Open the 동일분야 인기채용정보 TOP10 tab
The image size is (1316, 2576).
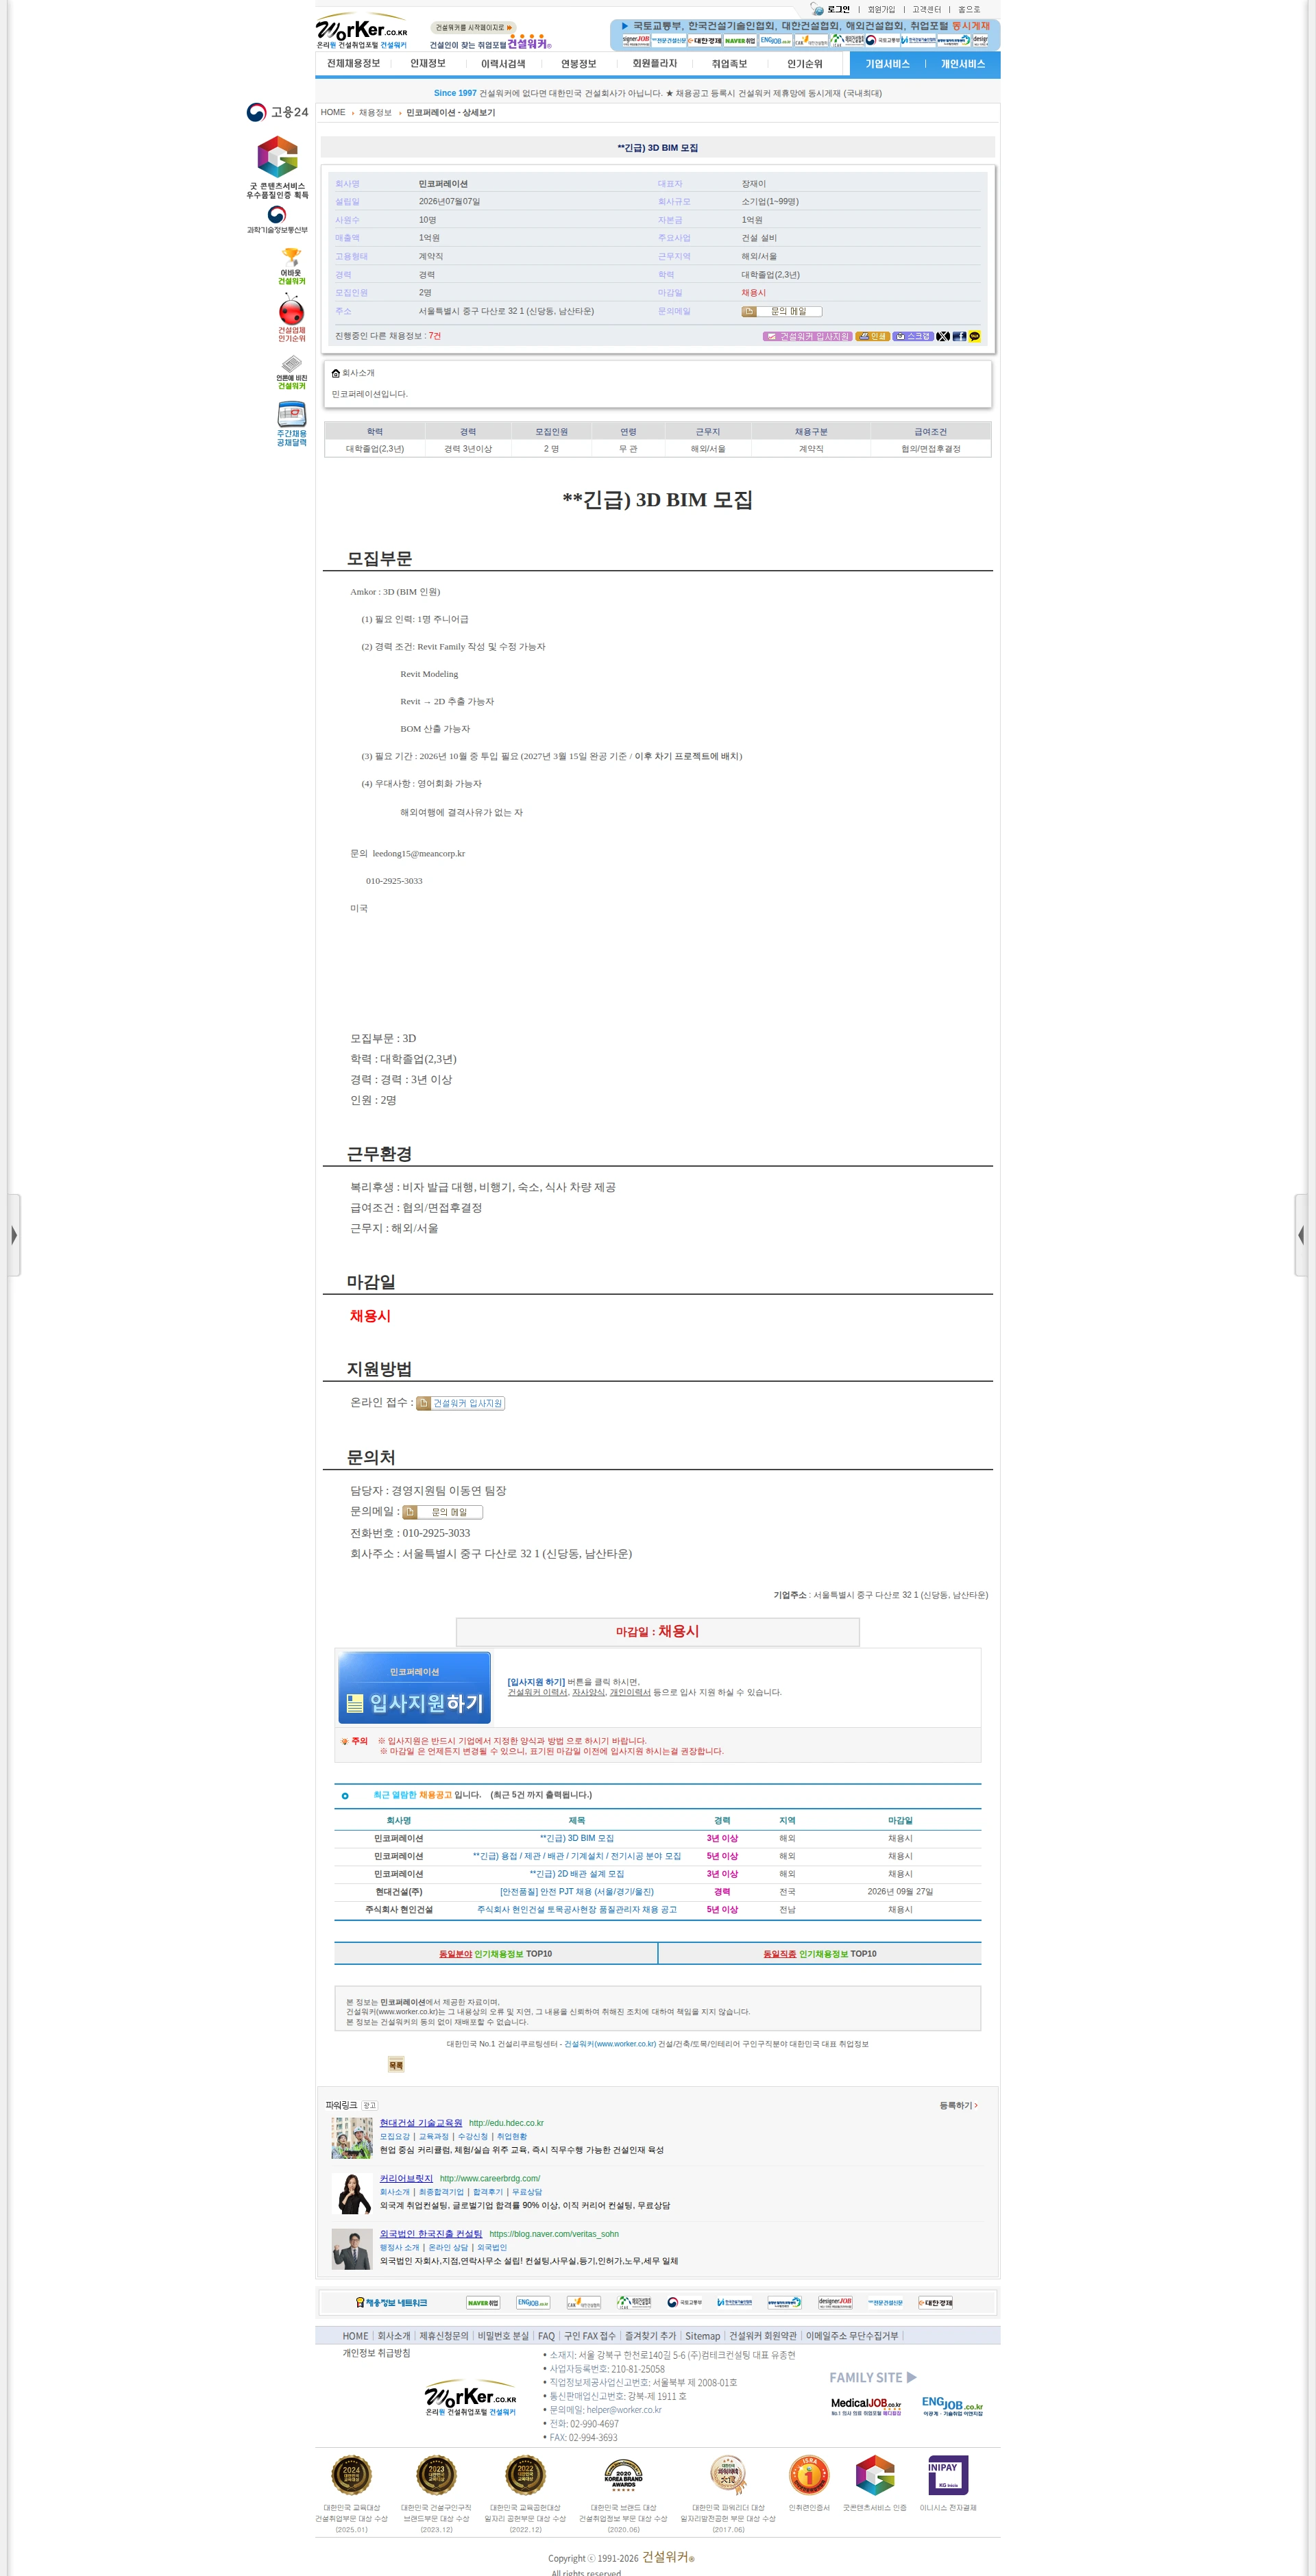(x=496, y=1953)
